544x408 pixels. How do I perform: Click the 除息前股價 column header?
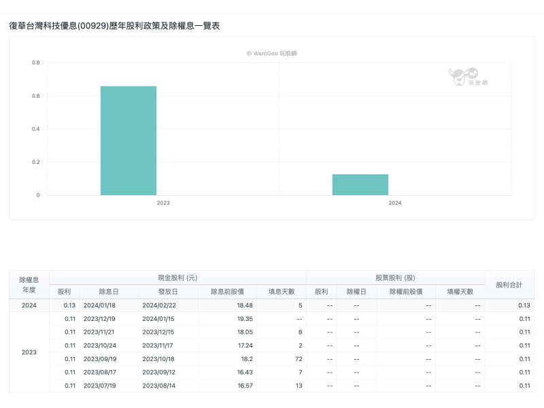[227, 292]
